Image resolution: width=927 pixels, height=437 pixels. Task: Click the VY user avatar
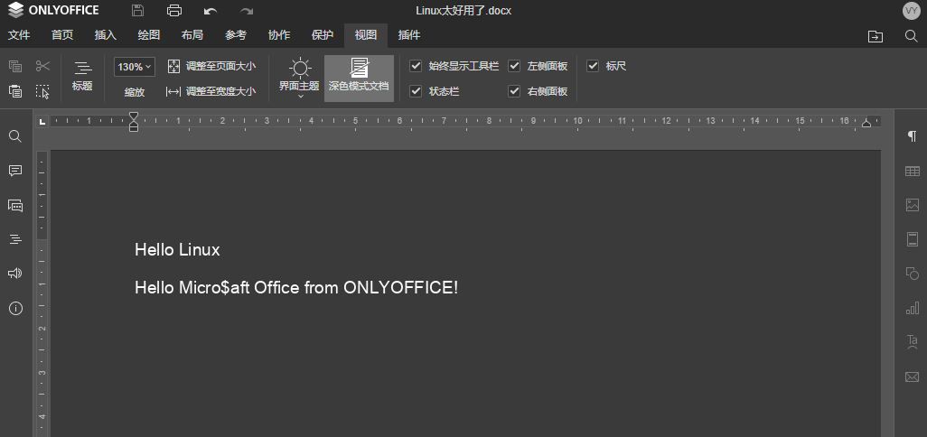(912, 10)
